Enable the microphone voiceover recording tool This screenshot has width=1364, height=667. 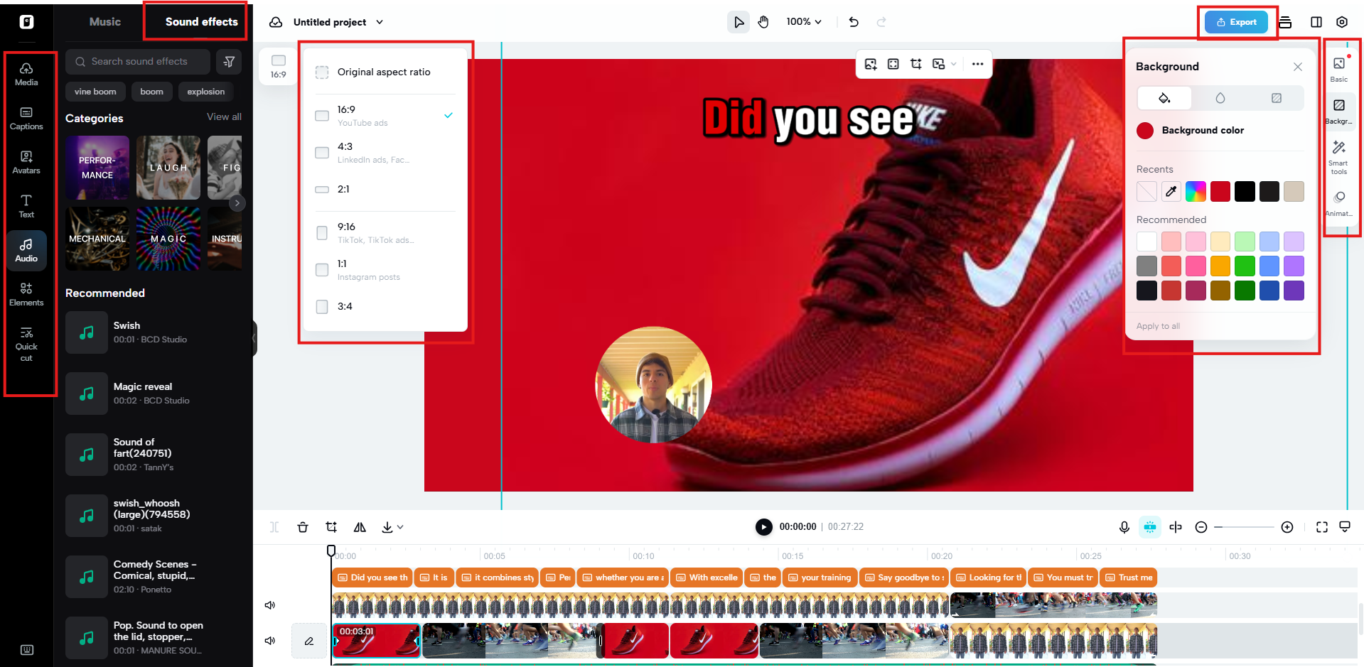[x=1124, y=527]
